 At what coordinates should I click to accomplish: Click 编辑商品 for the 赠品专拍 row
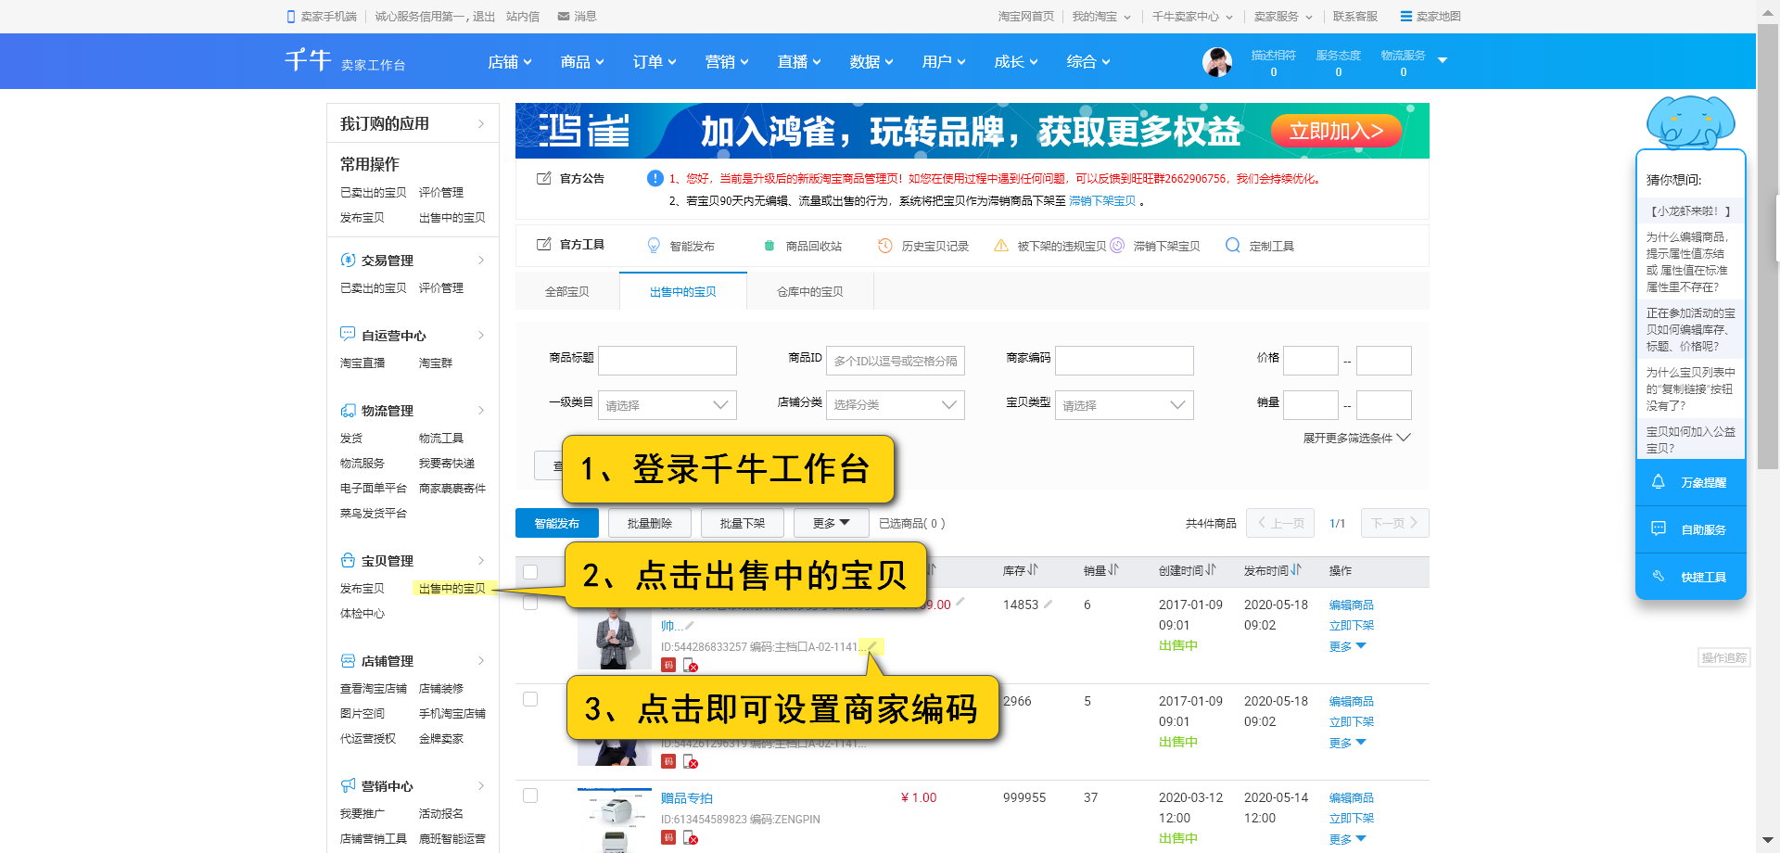click(1352, 797)
